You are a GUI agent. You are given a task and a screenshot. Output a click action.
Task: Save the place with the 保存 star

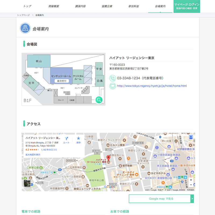click(x=78, y=140)
